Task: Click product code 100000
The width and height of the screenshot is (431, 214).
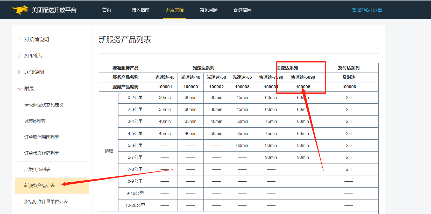Action: click(x=190, y=87)
